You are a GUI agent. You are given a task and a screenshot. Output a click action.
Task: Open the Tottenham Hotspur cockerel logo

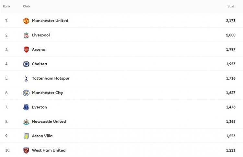26,78
